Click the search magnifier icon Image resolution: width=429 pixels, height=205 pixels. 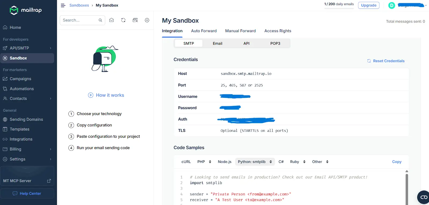pyautogui.click(x=100, y=20)
